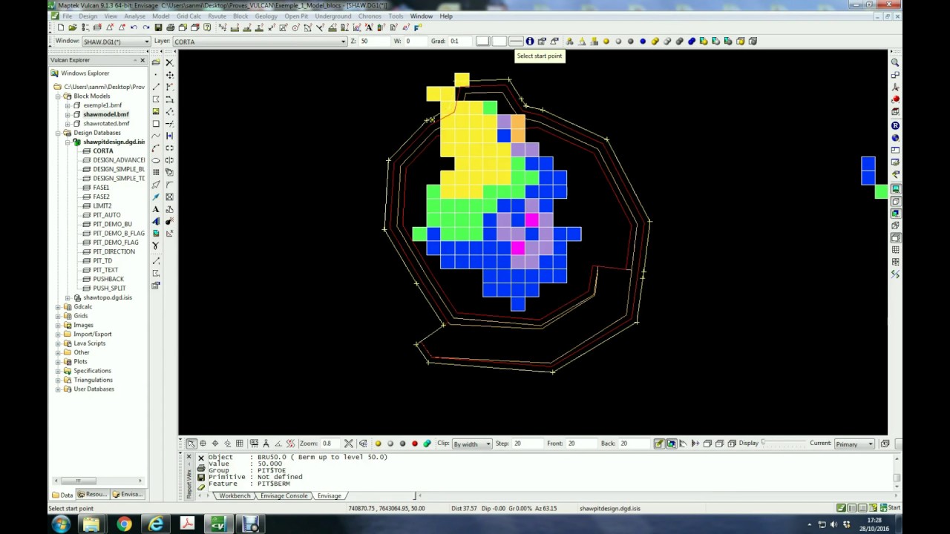Viewport: 950px width, 534px height.
Task: Click the move arrows icon in left toolbar
Action: tap(170, 75)
